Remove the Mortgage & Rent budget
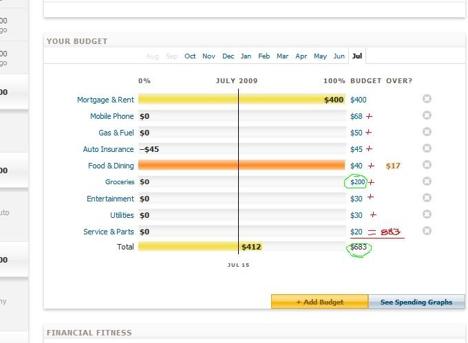Screen dimensions: 468x343 pos(427,99)
